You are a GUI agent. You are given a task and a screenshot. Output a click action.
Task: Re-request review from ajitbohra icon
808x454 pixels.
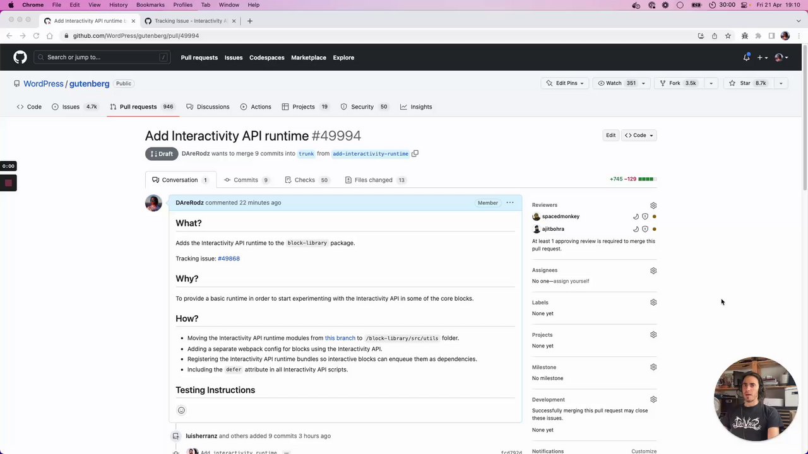tap(636, 229)
